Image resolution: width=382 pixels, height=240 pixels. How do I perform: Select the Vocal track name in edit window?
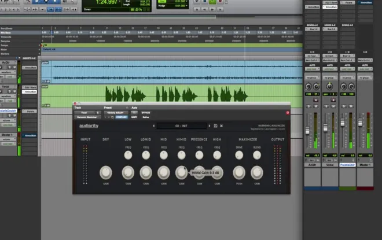pos(6,87)
